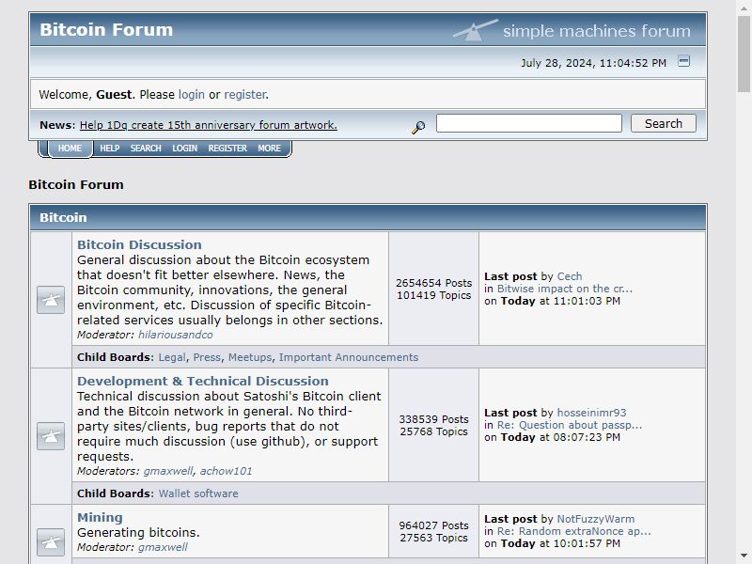The height and width of the screenshot is (564, 752).
Task: Open the 'Bitwise impact on the cr...' topic
Action: [x=565, y=289]
